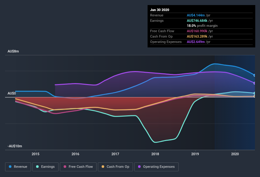Screen dimensions: 260x177
Task: Hide the Cash From Op series
Action: click(x=115, y=167)
